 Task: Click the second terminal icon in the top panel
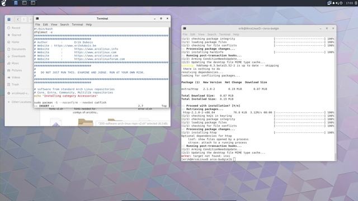(33, 3)
